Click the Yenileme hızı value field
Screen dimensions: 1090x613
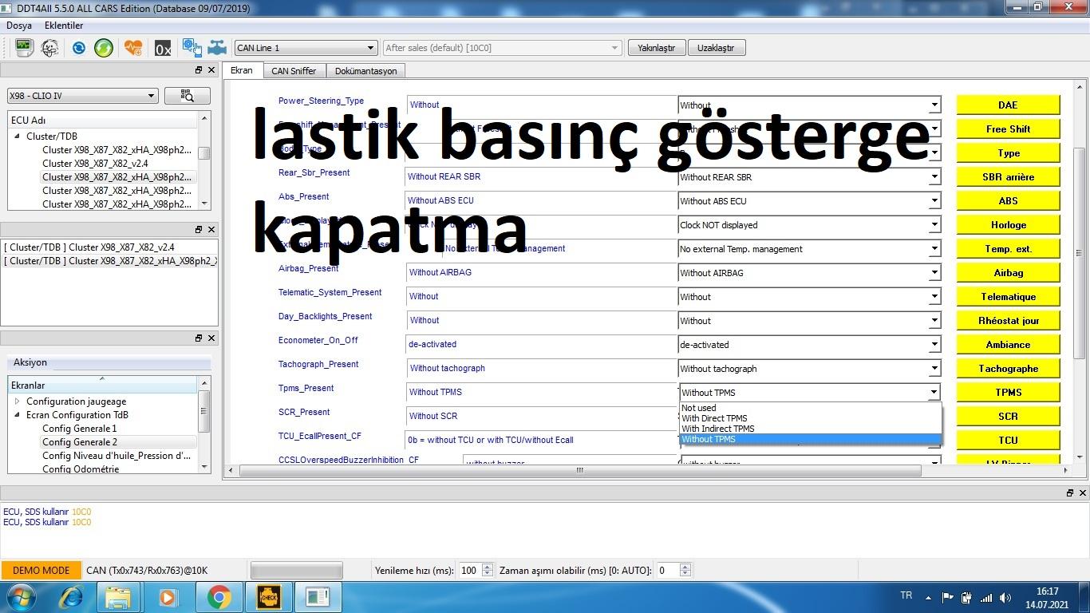click(469, 571)
